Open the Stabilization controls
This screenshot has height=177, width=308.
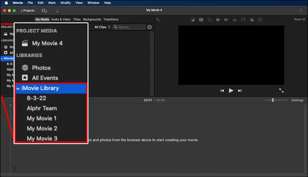tap(218, 20)
